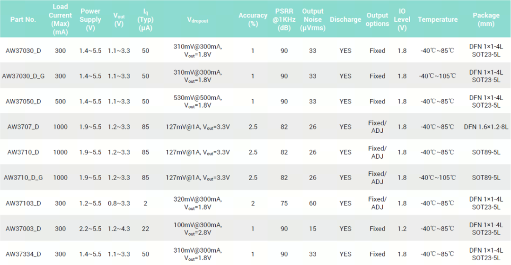Select power supply 2.2~5.5 for AW37003_D
Viewport: 511px width, 265px height.
90,229
